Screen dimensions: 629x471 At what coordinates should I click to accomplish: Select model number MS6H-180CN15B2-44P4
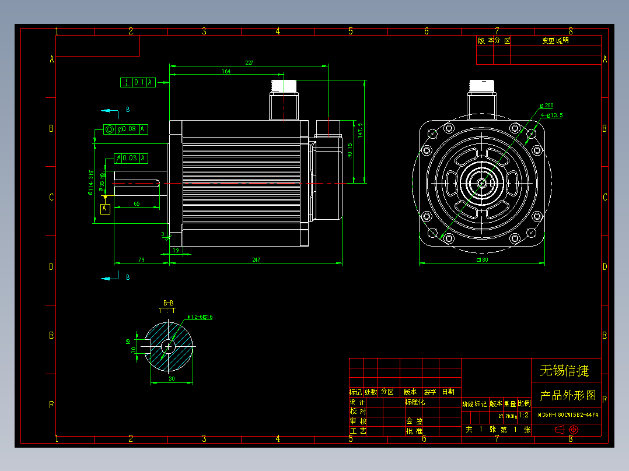point(568,415)
